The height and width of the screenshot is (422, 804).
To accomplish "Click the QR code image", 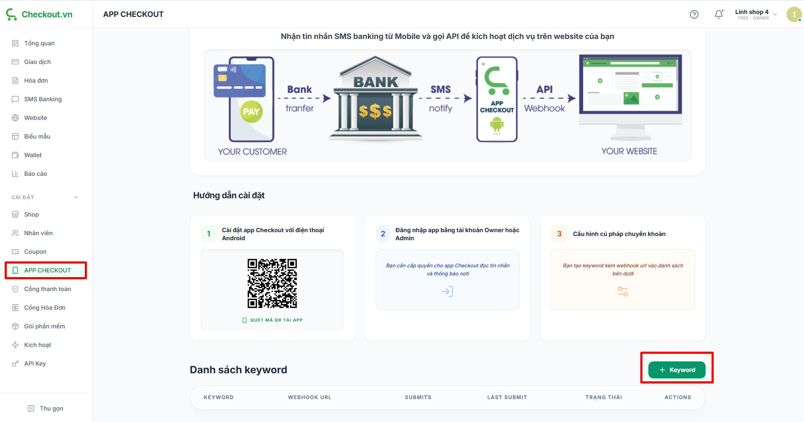I will tap(272, 283).
